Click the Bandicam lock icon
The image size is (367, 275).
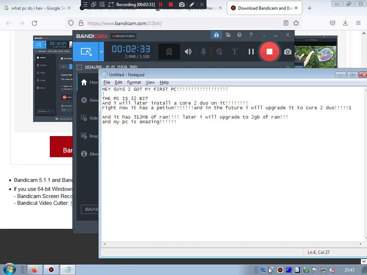216,35
